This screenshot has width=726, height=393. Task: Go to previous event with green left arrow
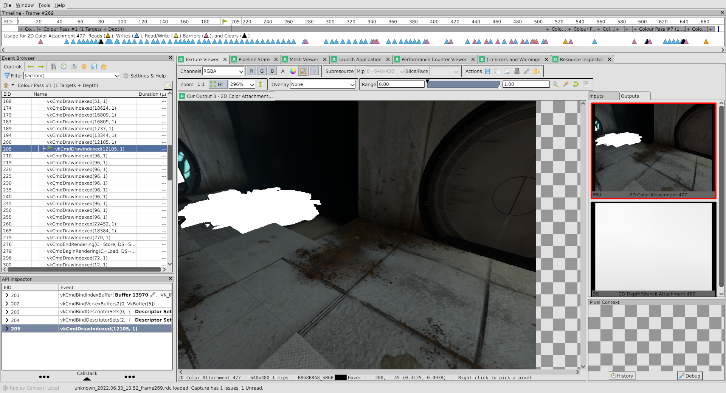tap(31, 67)
